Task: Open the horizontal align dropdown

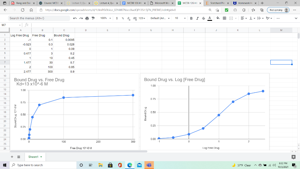Action: coord(243,18)
